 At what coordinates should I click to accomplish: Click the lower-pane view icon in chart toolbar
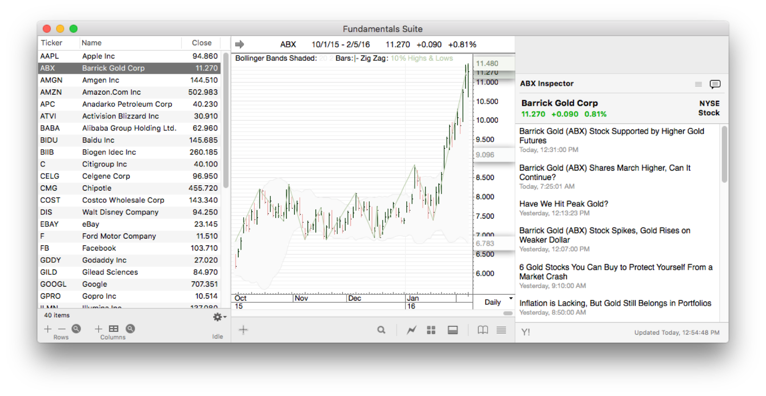(x=452, y=330)
